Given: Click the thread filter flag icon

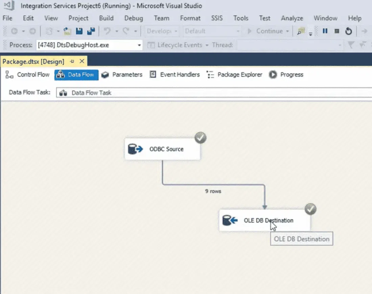Looking at the screenshot, I should pyautogui.click(x=351, y=45).
